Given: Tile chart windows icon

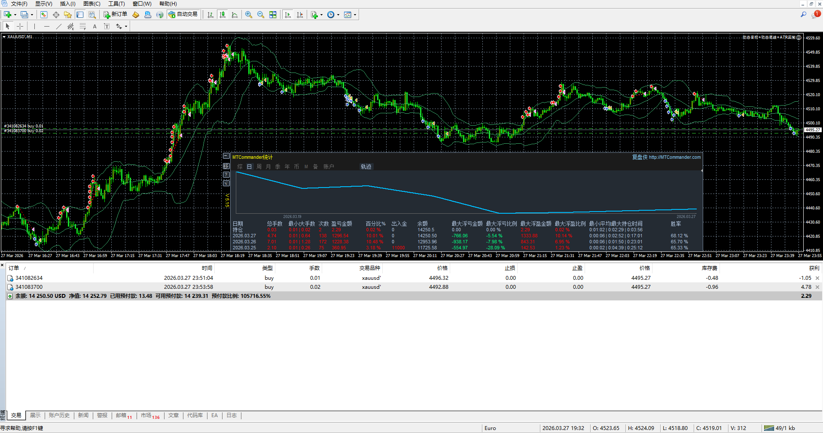Looking at the screenshot, I should (x=273, y=15).
